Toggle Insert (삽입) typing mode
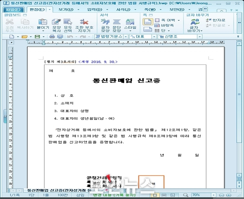The width and height of the screenshot is (244, 199). click(80, 195)
